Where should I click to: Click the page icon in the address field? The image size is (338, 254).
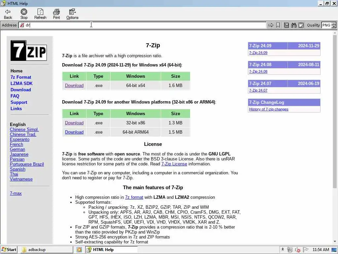(x=22, y=25)
